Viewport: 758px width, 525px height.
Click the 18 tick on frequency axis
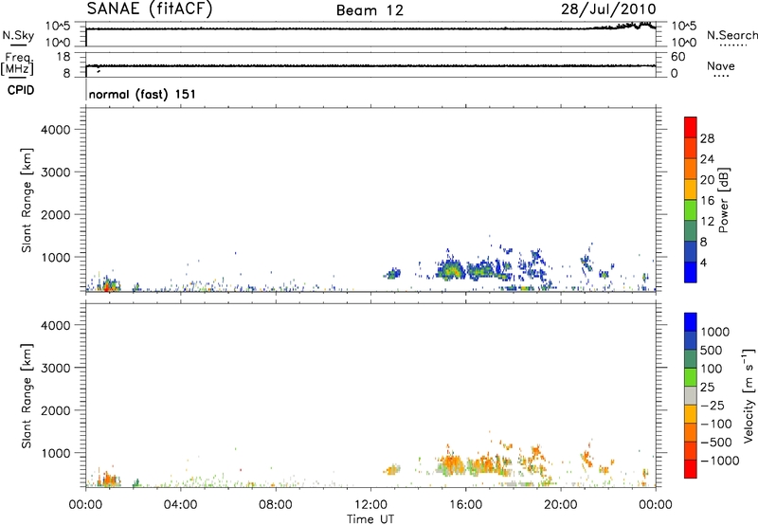pos(63,57)
